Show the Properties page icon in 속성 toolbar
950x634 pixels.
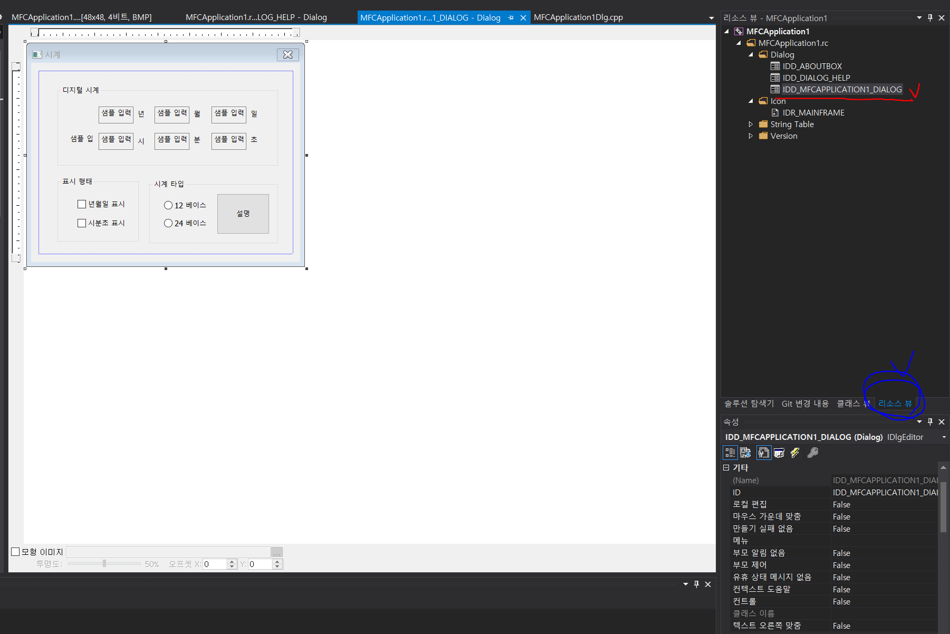763,453
